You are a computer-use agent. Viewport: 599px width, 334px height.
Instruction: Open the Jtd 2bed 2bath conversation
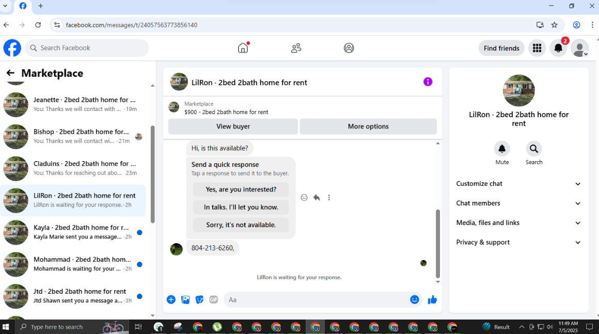pos(73,296)
